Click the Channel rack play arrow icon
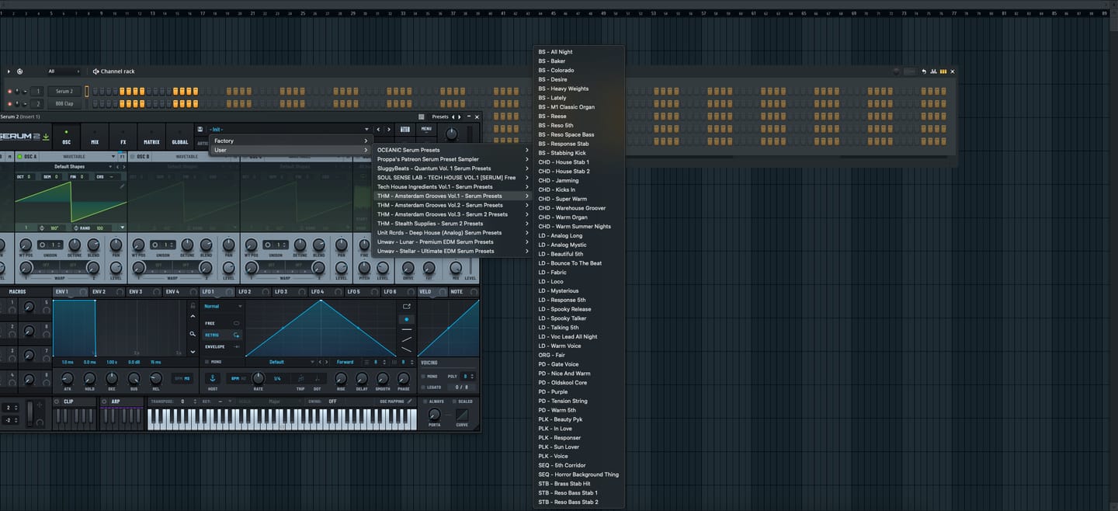The width and height of the screenshot is (1118, 511). 9,71
